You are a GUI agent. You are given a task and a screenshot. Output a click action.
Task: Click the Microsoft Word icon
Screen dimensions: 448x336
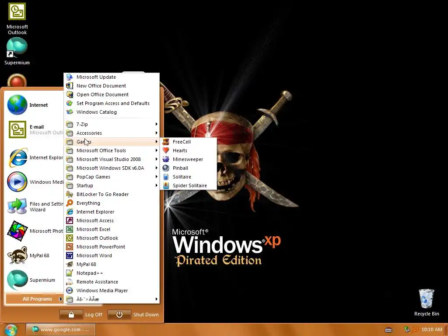70,255
